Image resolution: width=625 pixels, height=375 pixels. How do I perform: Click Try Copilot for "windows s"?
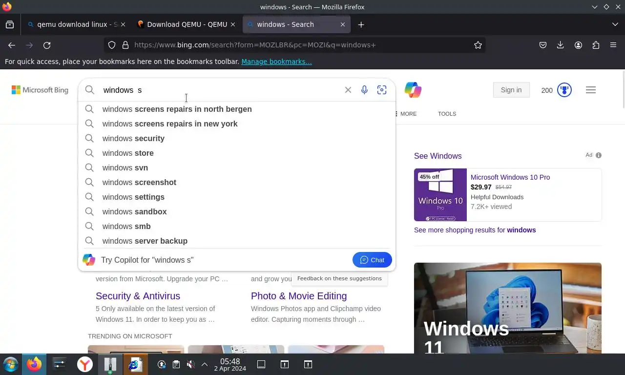(x=147, y=260)
